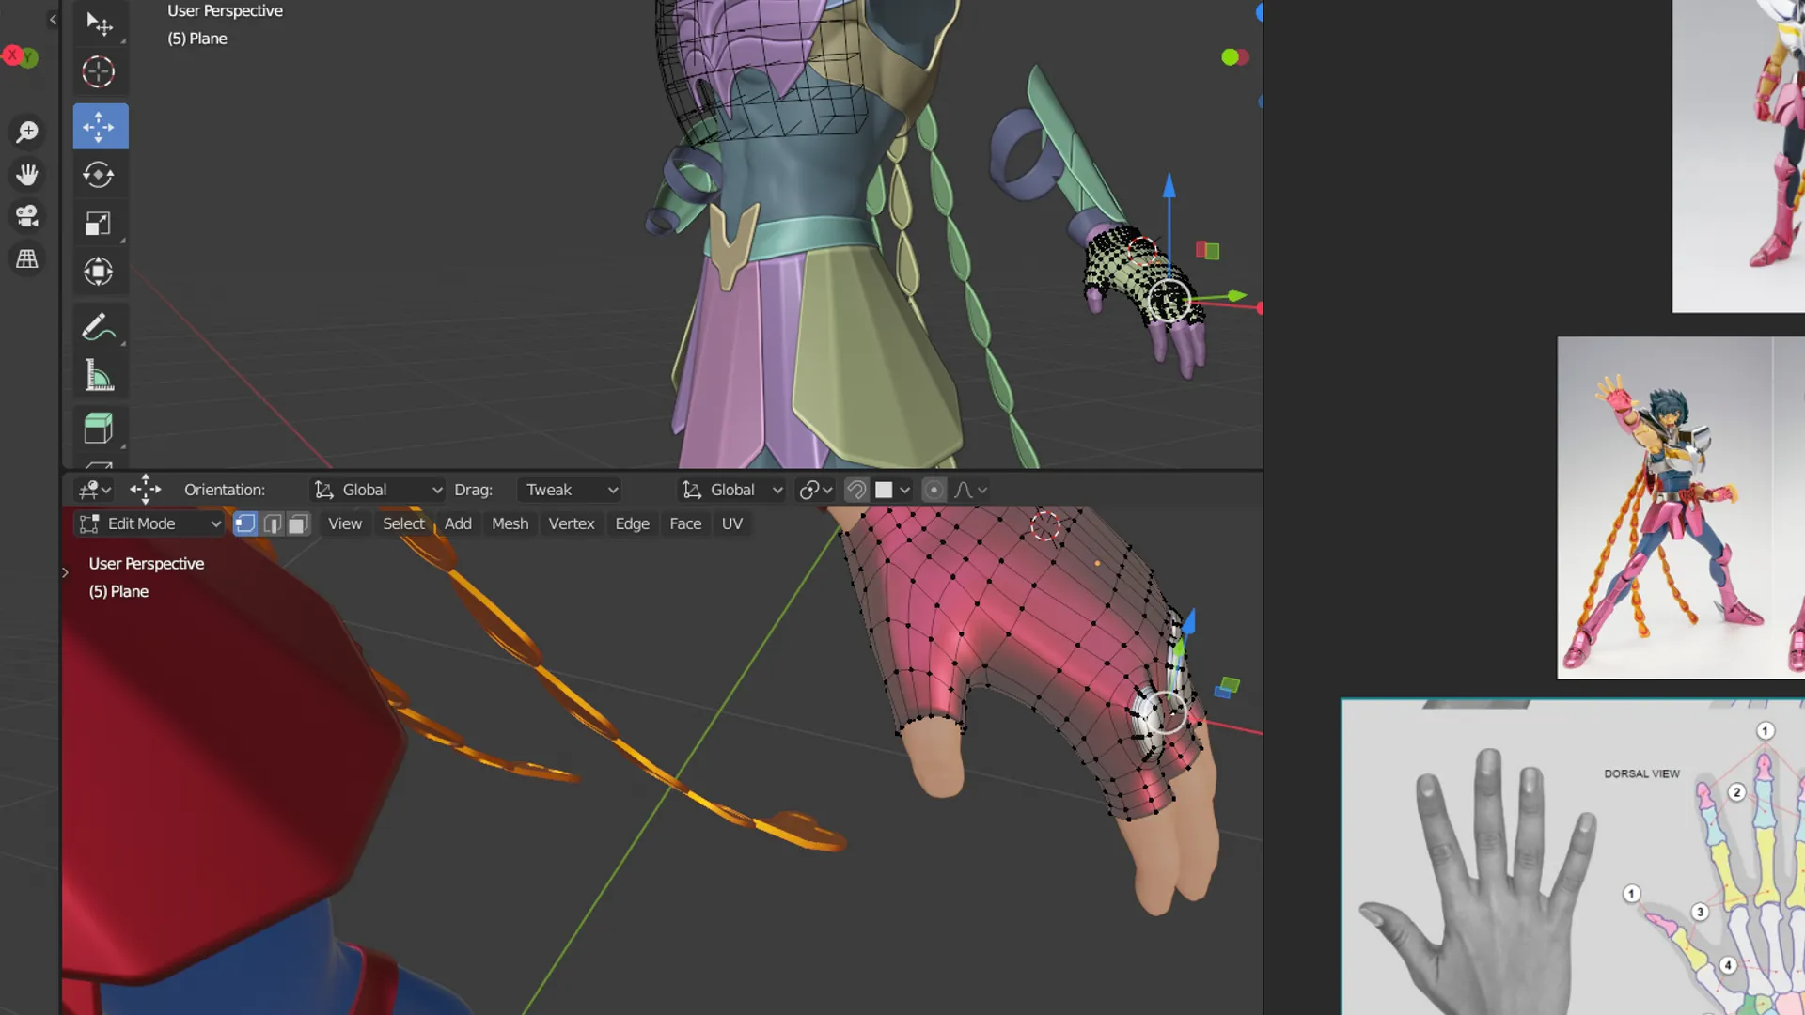The image size is (1805, 1015).
Task: Open the Orientation Global dropdown
Action: coord(378,490)
